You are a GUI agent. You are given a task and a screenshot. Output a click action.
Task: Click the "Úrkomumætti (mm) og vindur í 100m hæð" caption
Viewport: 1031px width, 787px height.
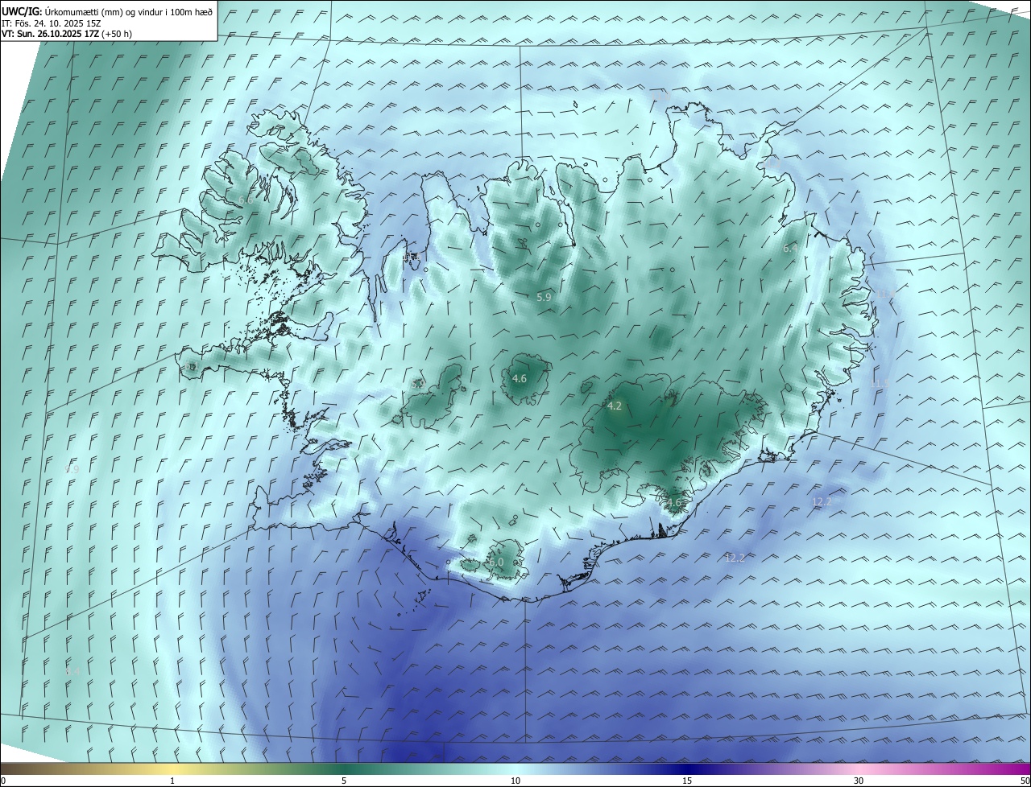[x=128, y=11]
